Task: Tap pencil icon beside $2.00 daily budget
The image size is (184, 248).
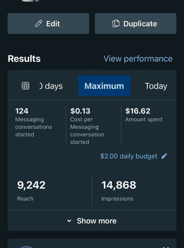Action: pyautogui.click(x=164, y=156)
